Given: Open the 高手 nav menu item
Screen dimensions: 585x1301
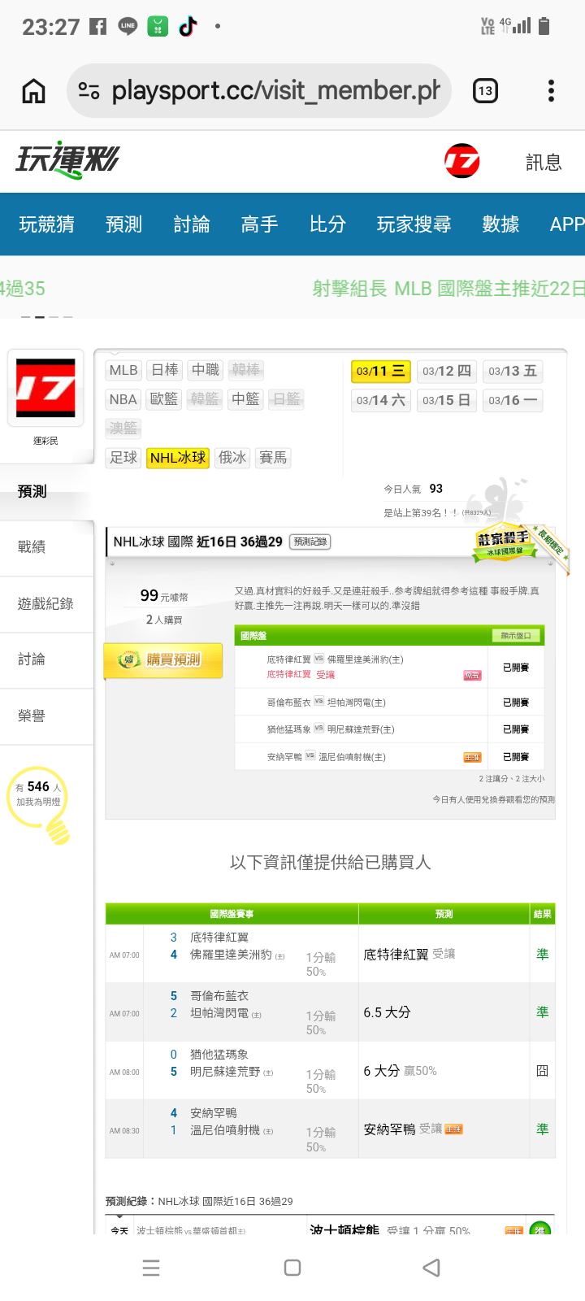Looking at the screenshot, I should pyautogui.click(x=260, y=224).
